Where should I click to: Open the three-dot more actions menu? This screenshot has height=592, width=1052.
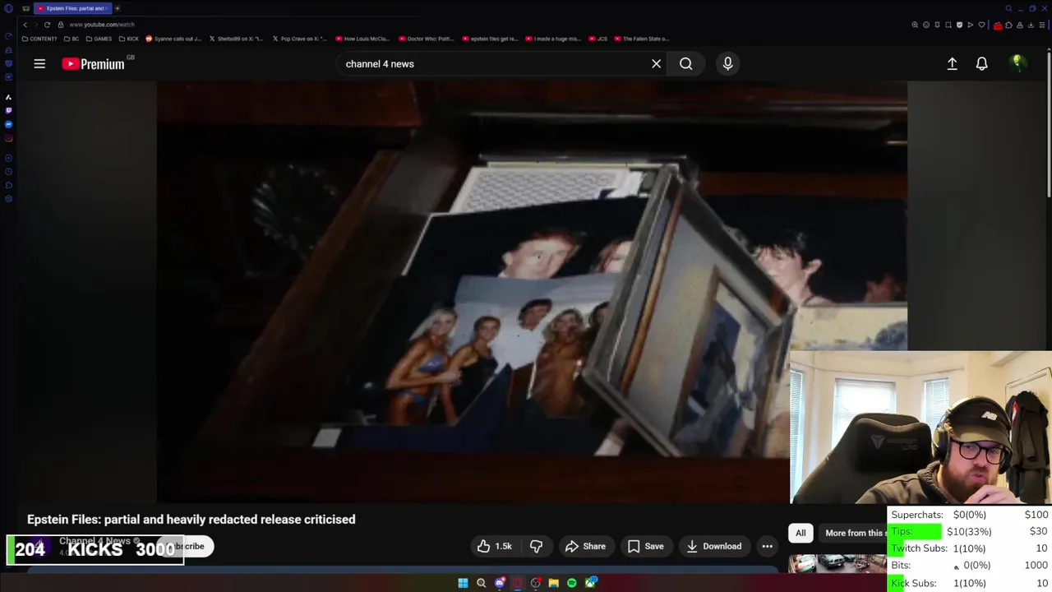(767, 546)
